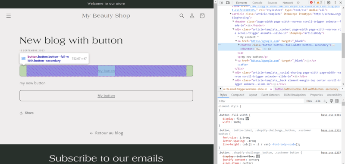The width and height of the screenshot is (345, 164).
Task: Open the Accessibility tab
Action: point(334,95)
